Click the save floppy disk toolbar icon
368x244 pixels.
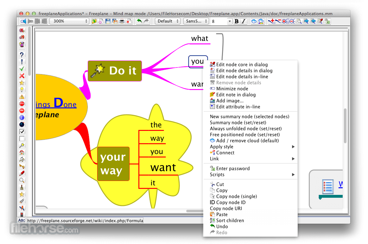(x=108, y=21)
